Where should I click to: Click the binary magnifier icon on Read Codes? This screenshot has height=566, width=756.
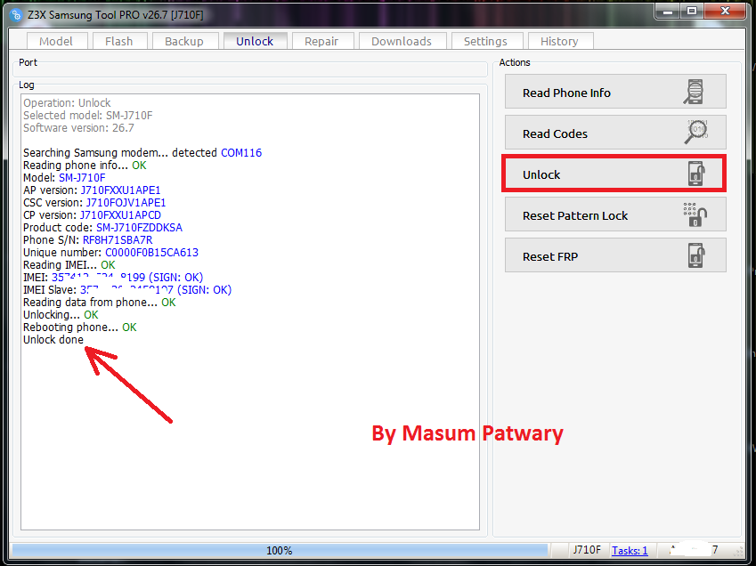coord(695,132)
